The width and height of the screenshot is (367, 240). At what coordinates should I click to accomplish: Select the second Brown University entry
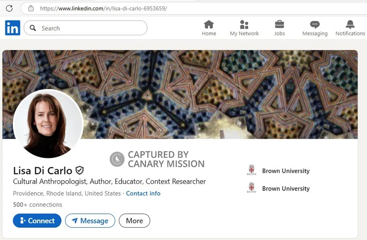pos(278,188)
